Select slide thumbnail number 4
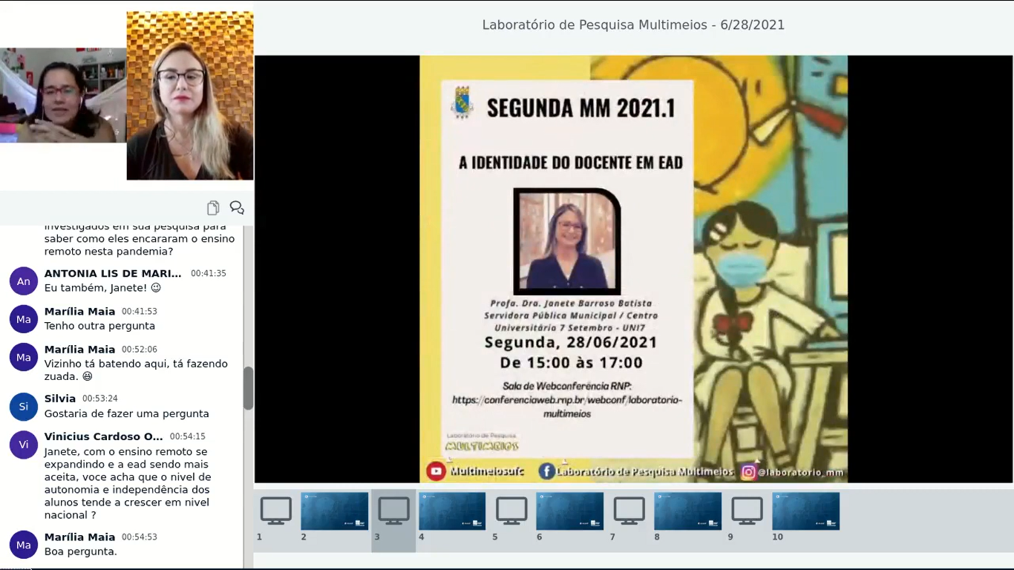Viewport: 1014px width, 570px height. click(452, 511)
